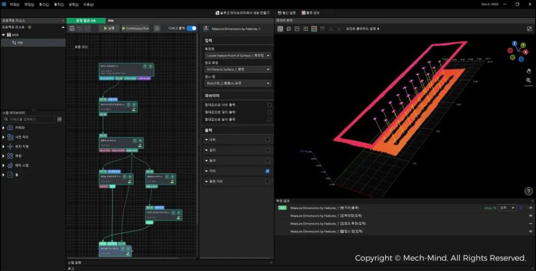Click the first view mode icon in data viewer
Image resolution: width=536 pixels, height=271 pixels.
pos(280,29)
